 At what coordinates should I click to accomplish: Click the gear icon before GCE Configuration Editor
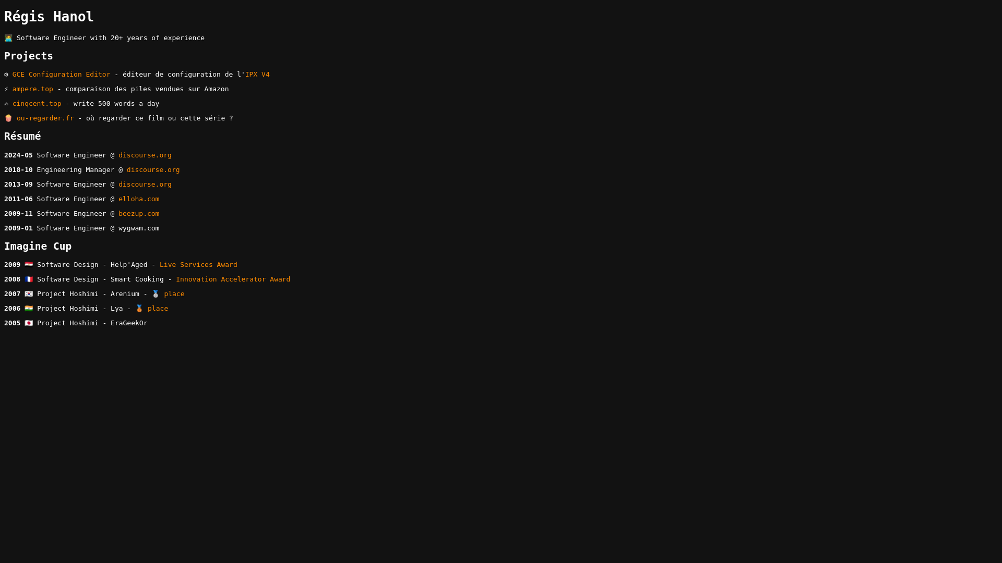click(6, 75)
